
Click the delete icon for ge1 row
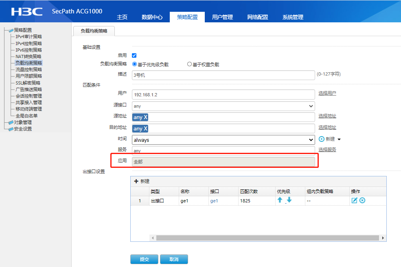[x=362, y=200]
